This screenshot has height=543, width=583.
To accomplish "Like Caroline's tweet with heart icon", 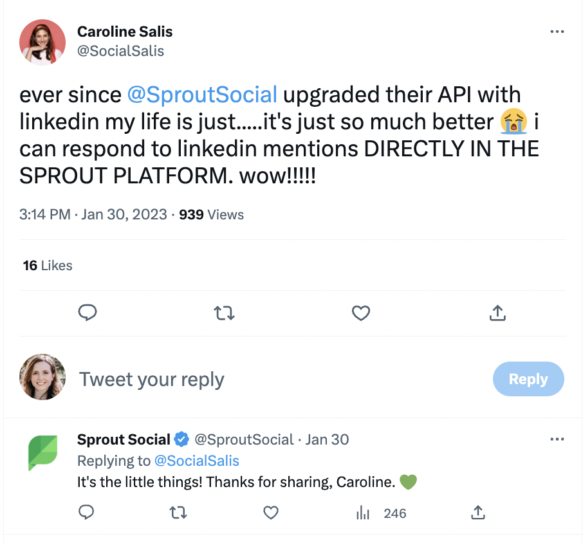I will click(361, 313).
